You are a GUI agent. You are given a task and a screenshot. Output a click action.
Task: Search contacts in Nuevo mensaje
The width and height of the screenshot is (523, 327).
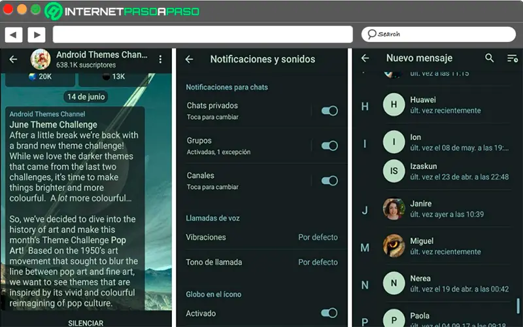[x=489, y=58]
